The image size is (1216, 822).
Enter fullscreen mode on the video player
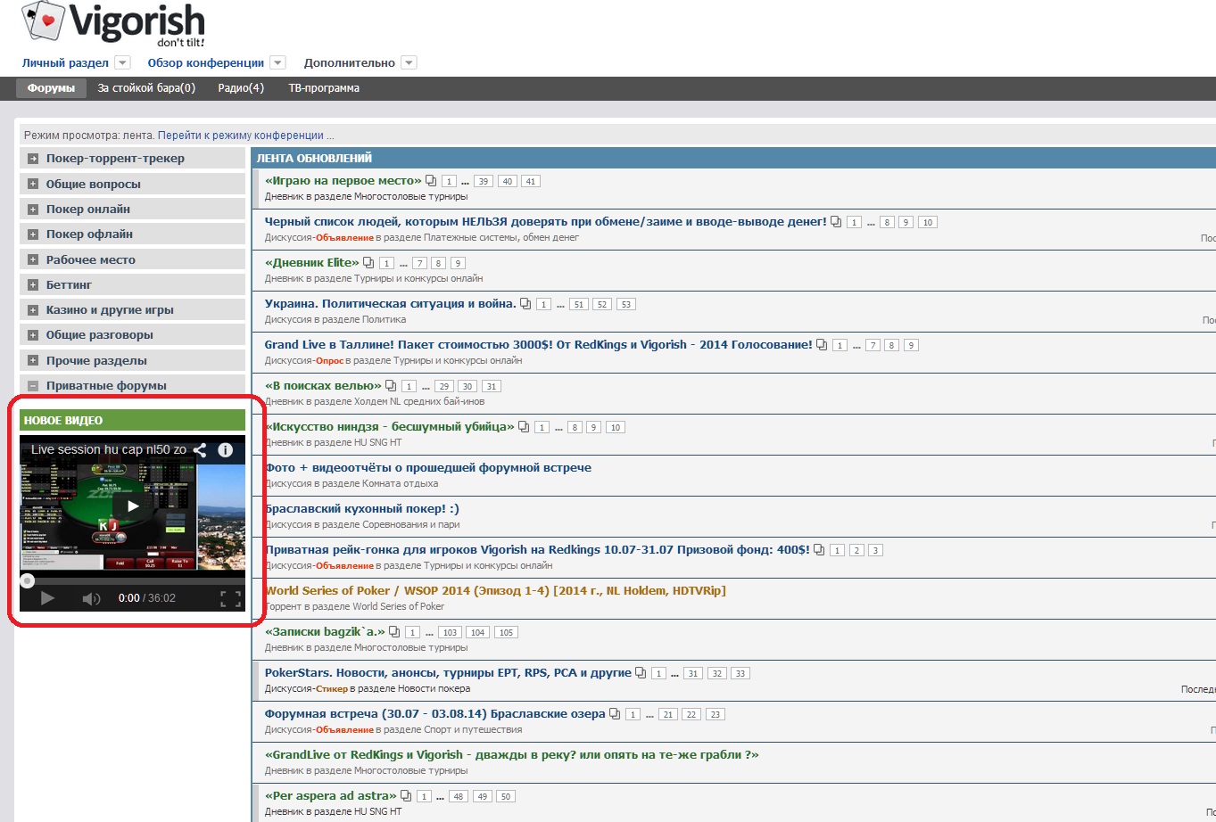[x=230, y=598]
